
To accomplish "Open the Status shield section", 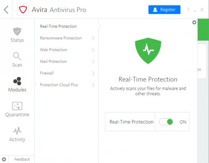I will tap(17, 35).
